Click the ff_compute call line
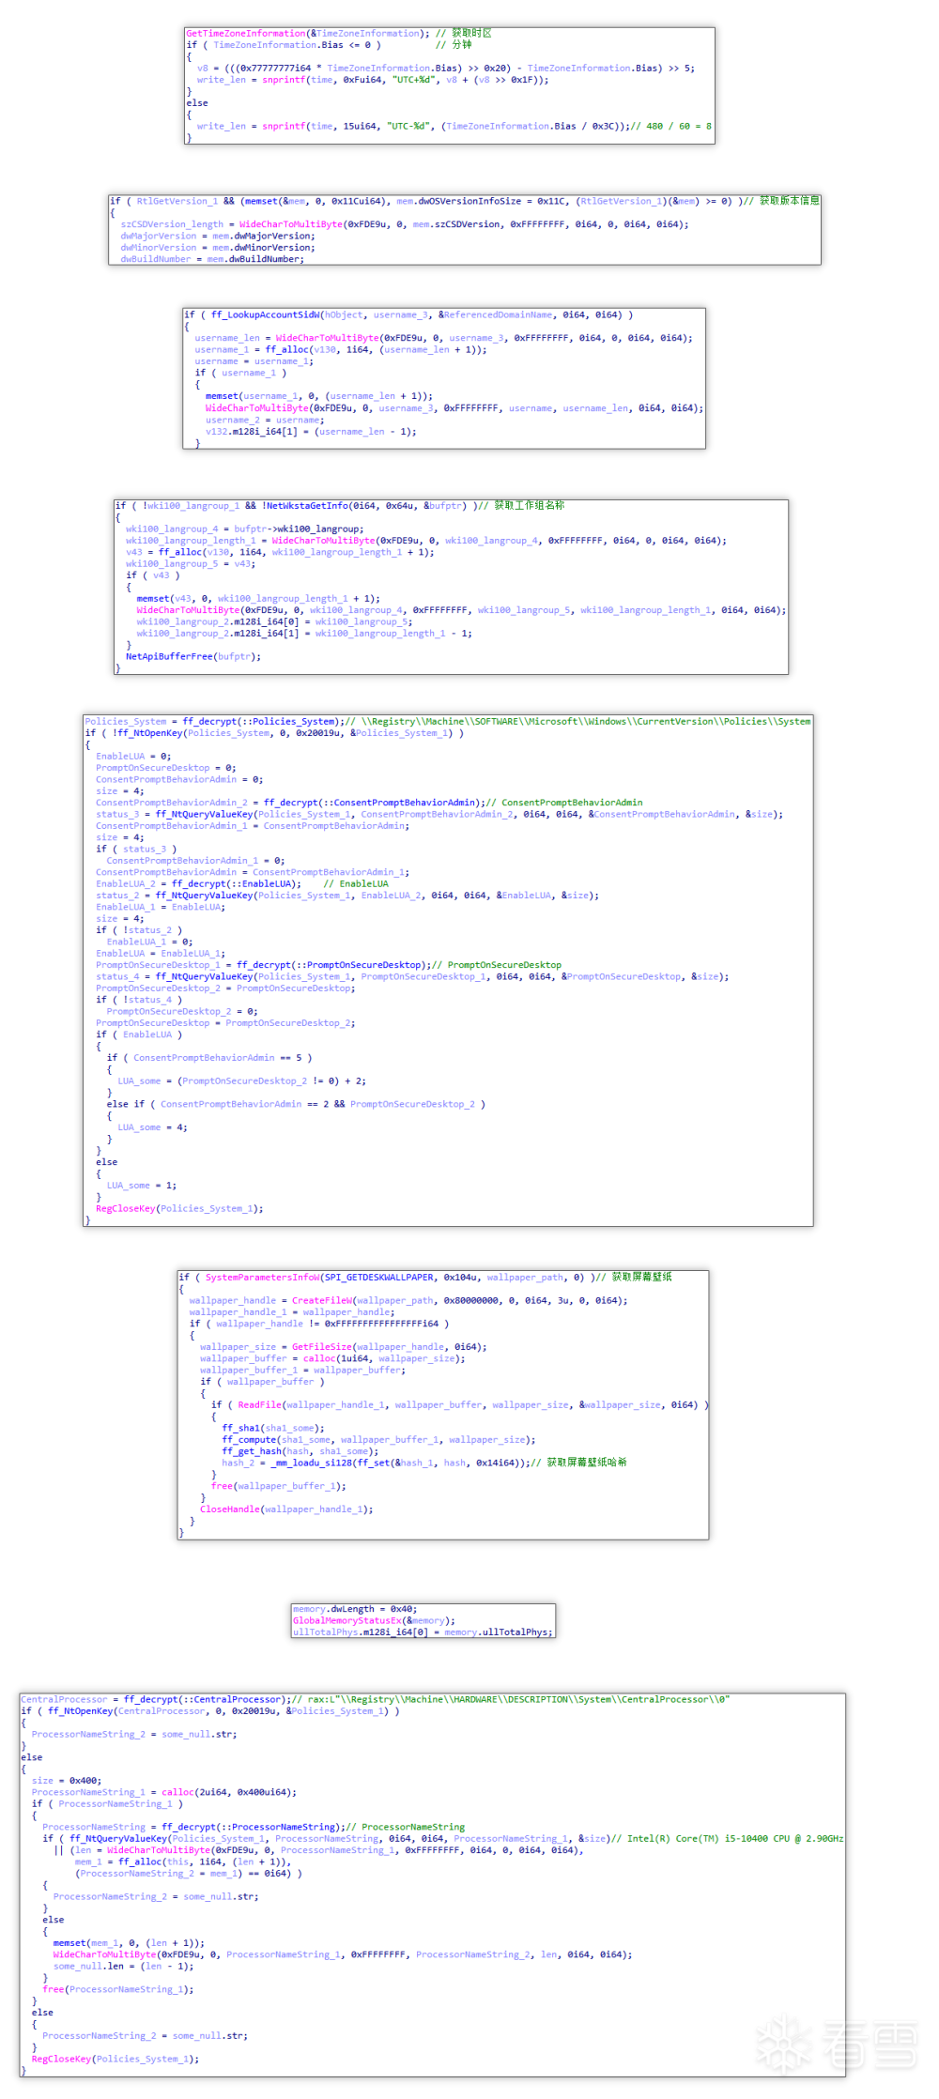This screenshot has height=2099, width=939. point(378,1440)
